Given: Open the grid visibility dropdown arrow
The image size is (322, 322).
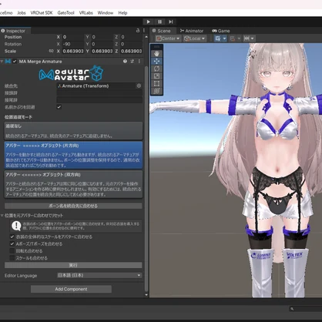Looking at the screenshot, I should [224, 39].
